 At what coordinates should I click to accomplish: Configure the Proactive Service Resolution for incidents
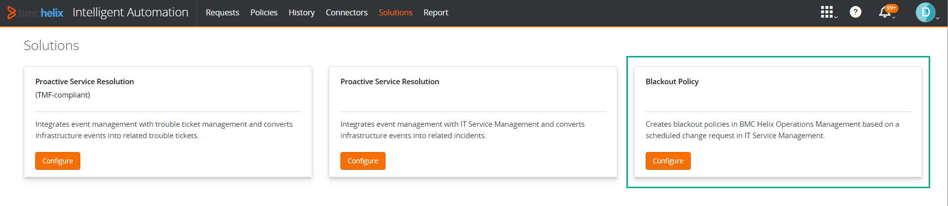tap(363, 161)
